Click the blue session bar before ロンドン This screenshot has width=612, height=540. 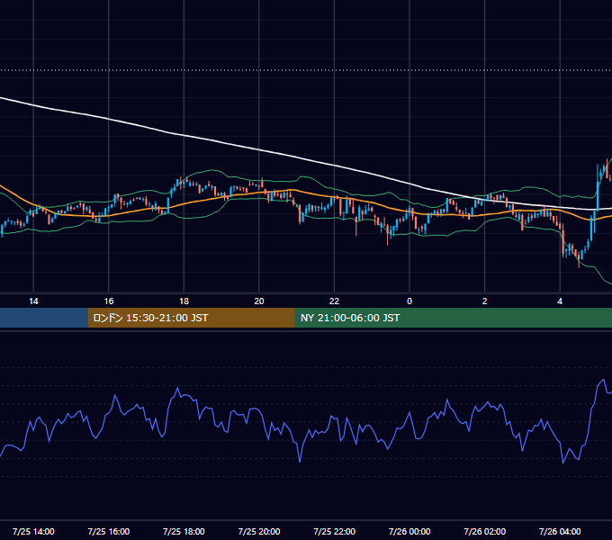tap(44, 318)
